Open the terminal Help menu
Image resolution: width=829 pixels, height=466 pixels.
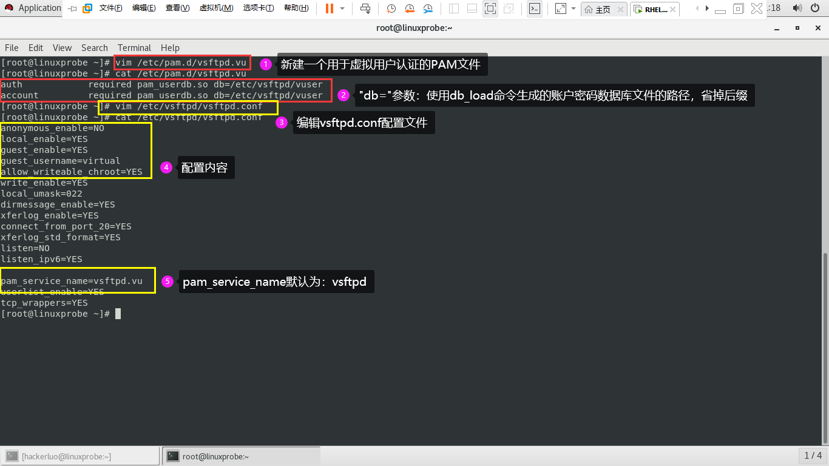click(x=170, y=48)
